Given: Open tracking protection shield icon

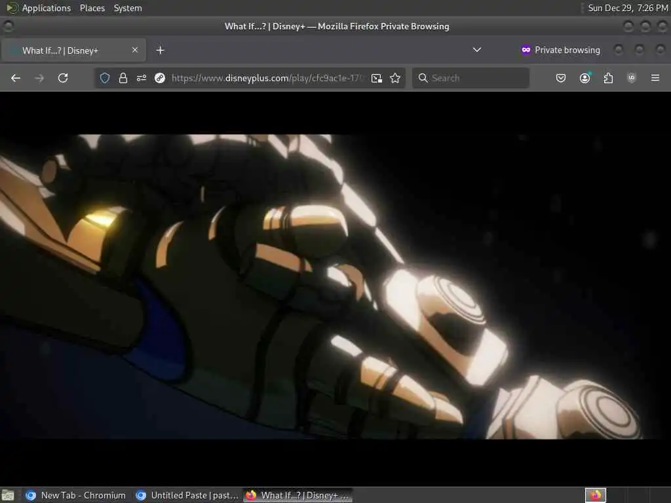Looking at the screenshot, I should tap(105, 78).
